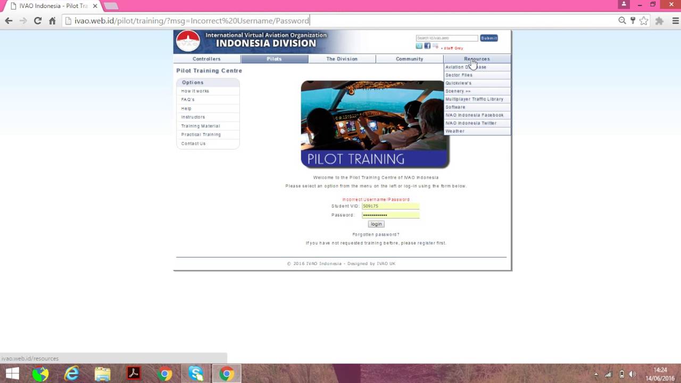
Task: Click the zoom magnifier icon in address bar
Action: pyautogui.click(x=622, y=21)
